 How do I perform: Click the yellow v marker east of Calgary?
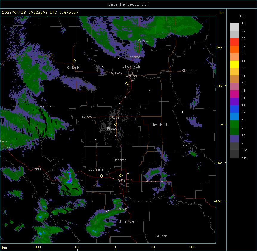tap(128, 174)
